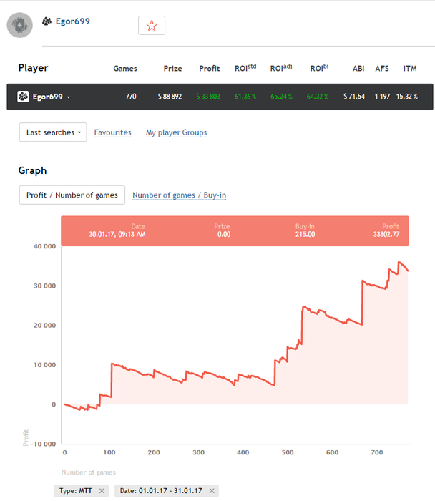Viewport: 435px width, 501px height.
Task: Click the player avatar picture
Action: 19,25
